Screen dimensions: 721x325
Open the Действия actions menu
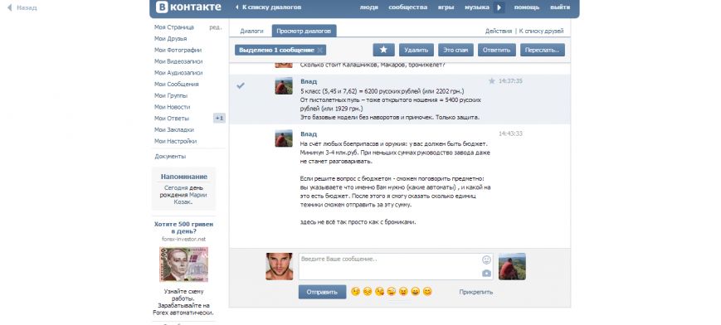click(498, 32)
